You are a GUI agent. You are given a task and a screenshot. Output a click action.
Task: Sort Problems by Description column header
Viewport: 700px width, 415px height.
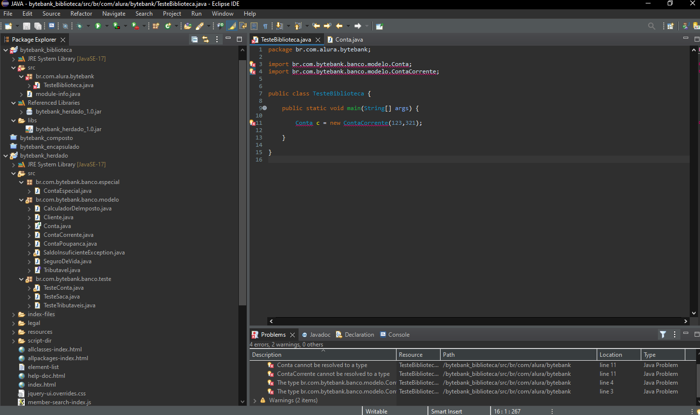coord(323,355)
